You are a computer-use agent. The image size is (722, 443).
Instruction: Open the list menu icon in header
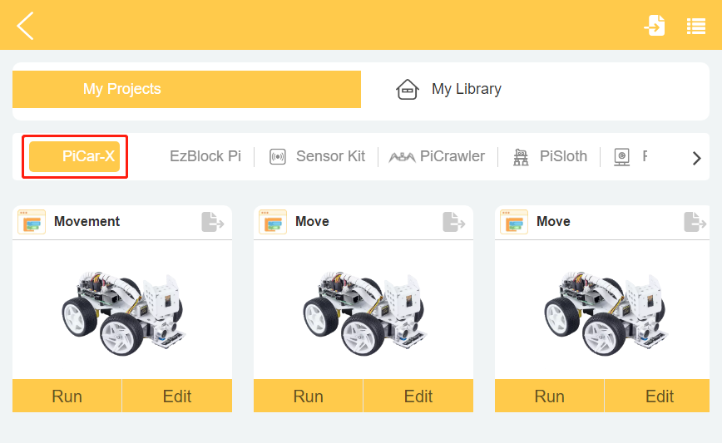695,27
